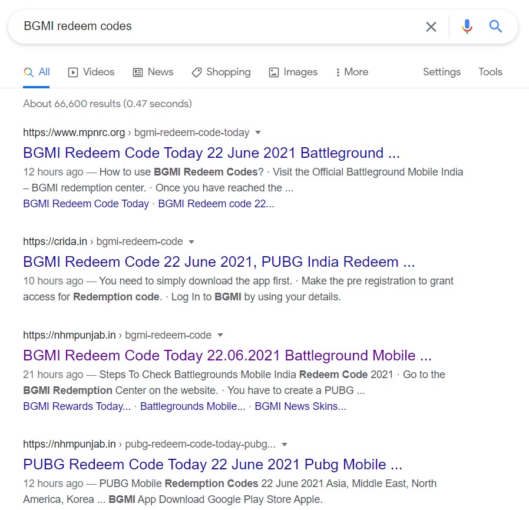This screenshot has height=510, width=529.
Task: Click the About 66,600 results text
Action: (107, 104)
